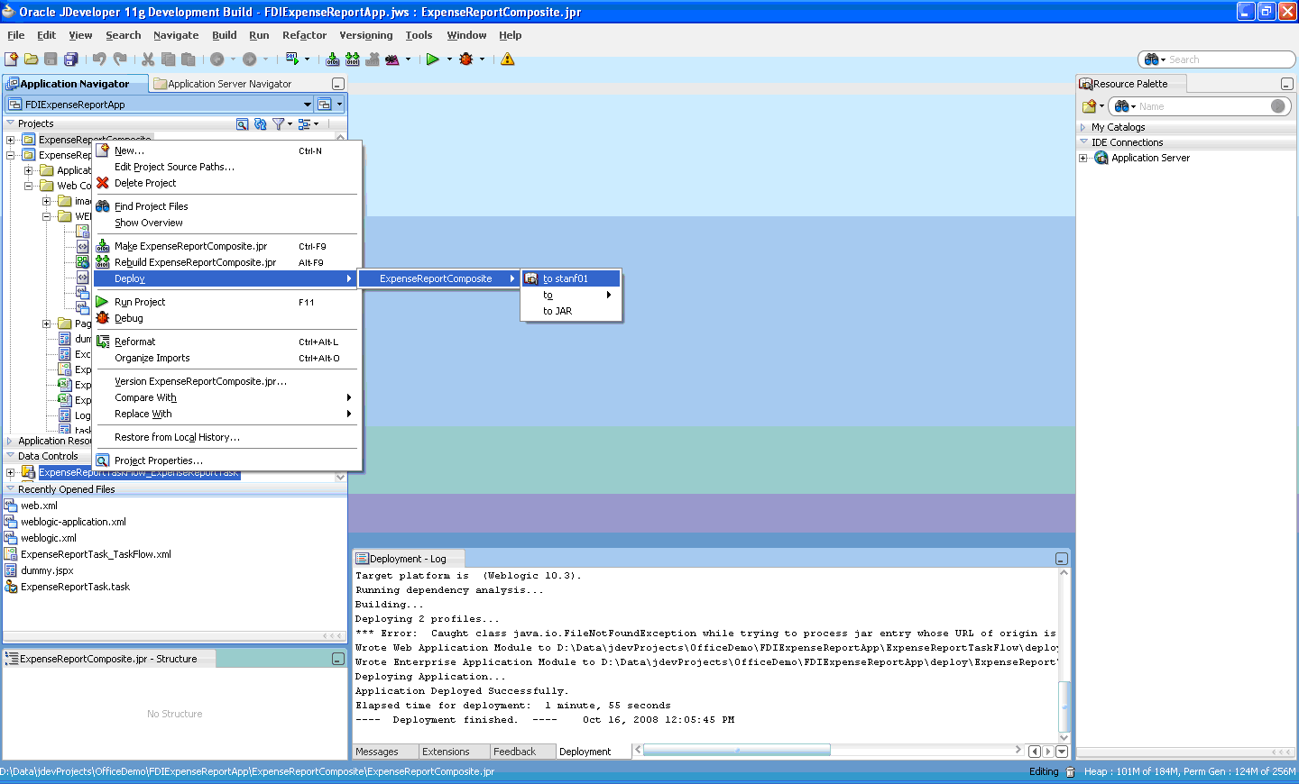Click the Refresh icon in Projects header
Image resolution: width=1299 pixels, height=784 pixels.
point(261,123)
